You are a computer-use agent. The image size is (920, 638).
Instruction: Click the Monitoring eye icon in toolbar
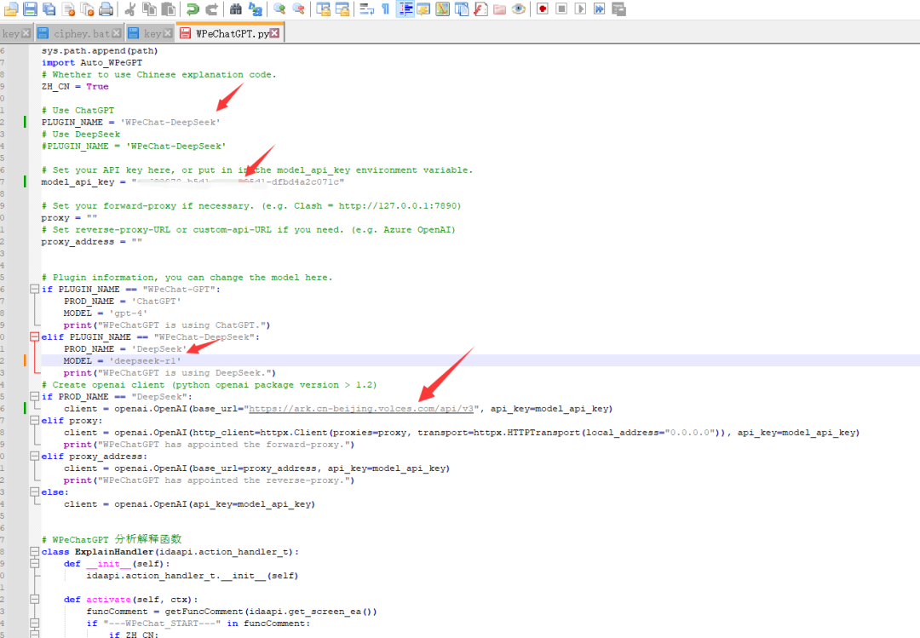pyautogui.click(x=518, y=9)
